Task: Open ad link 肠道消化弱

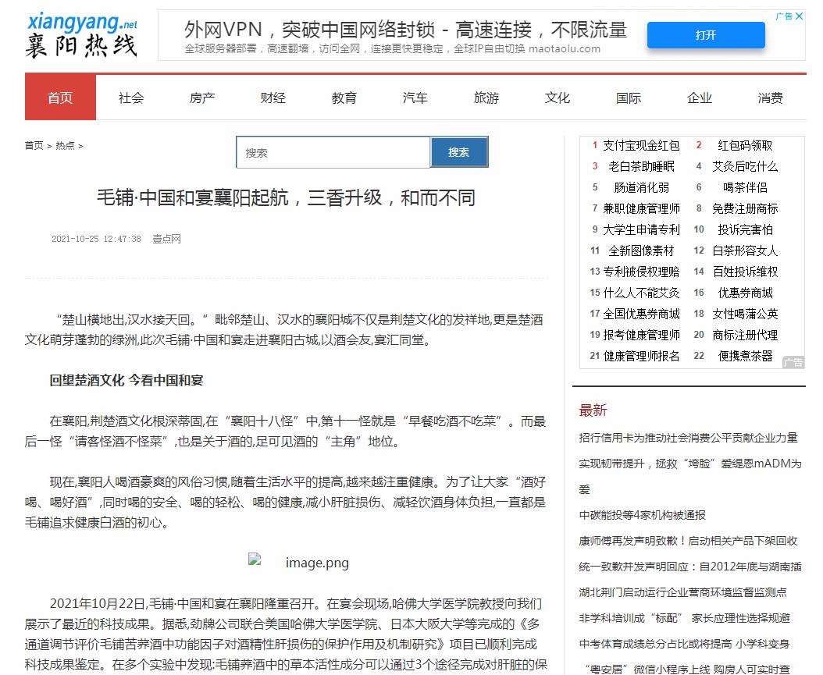Action: click(x=641, y=187)
